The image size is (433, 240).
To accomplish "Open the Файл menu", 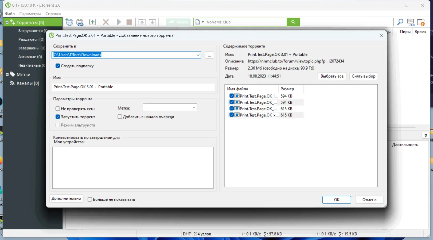I will pyautogui.click(x=10, y=14).
